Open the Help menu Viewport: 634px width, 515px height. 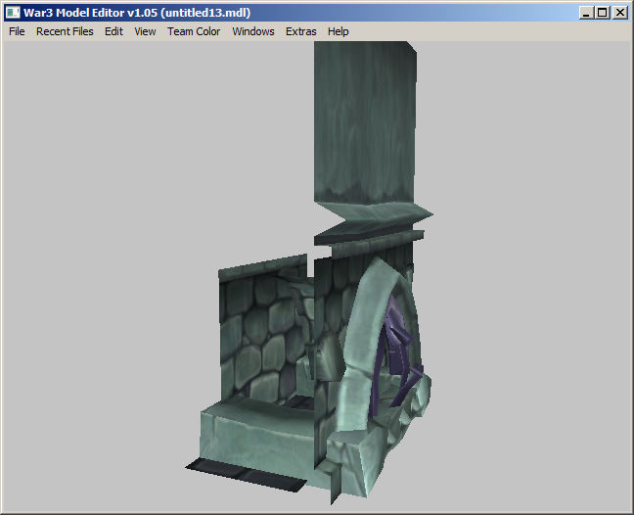click(338, 31)
